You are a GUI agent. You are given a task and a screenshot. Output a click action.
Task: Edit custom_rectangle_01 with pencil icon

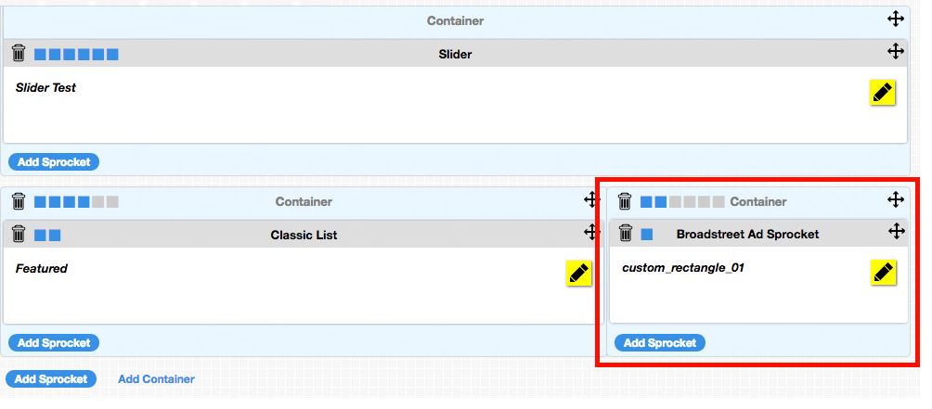coord(884,273)
